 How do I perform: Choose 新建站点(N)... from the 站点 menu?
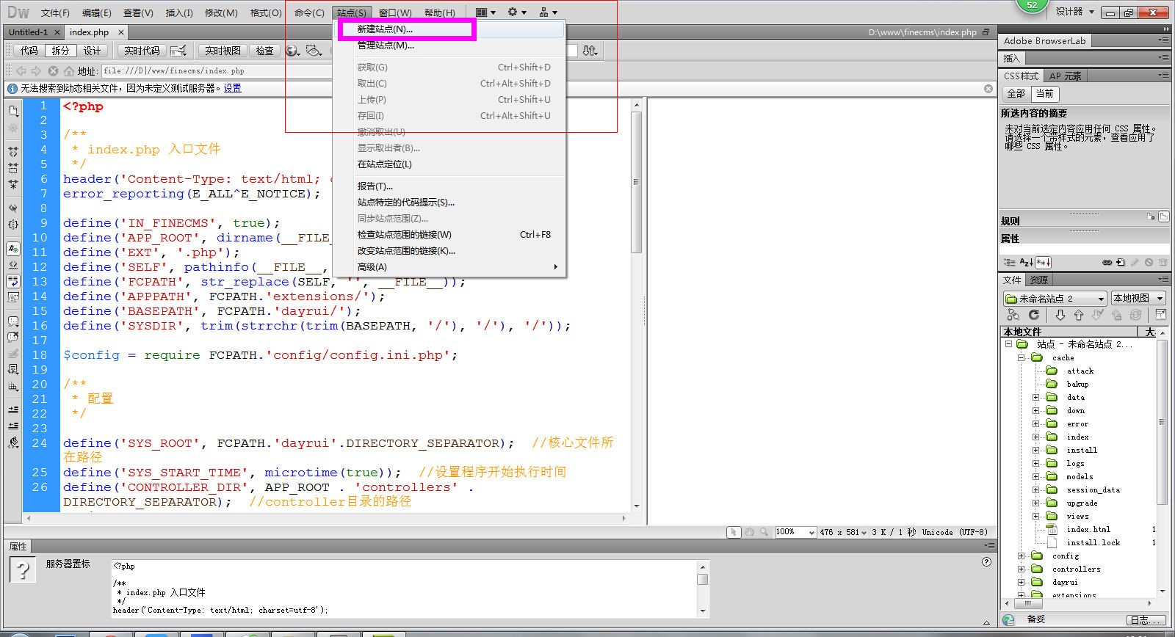(449, 29)
